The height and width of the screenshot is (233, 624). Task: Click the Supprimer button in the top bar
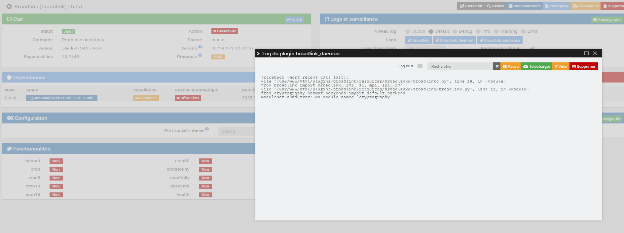(613, 6)
